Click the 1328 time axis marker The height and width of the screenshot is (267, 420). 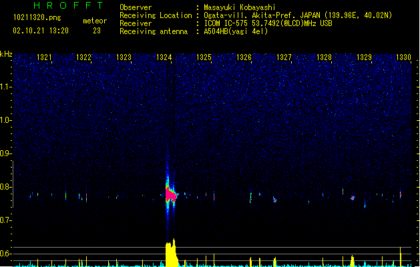coord(324,57)
